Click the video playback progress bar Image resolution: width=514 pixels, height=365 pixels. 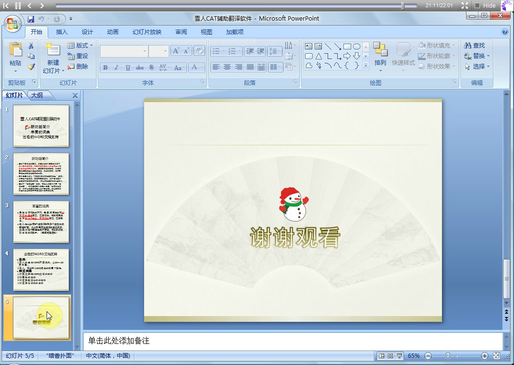click(x=236, y=6)
